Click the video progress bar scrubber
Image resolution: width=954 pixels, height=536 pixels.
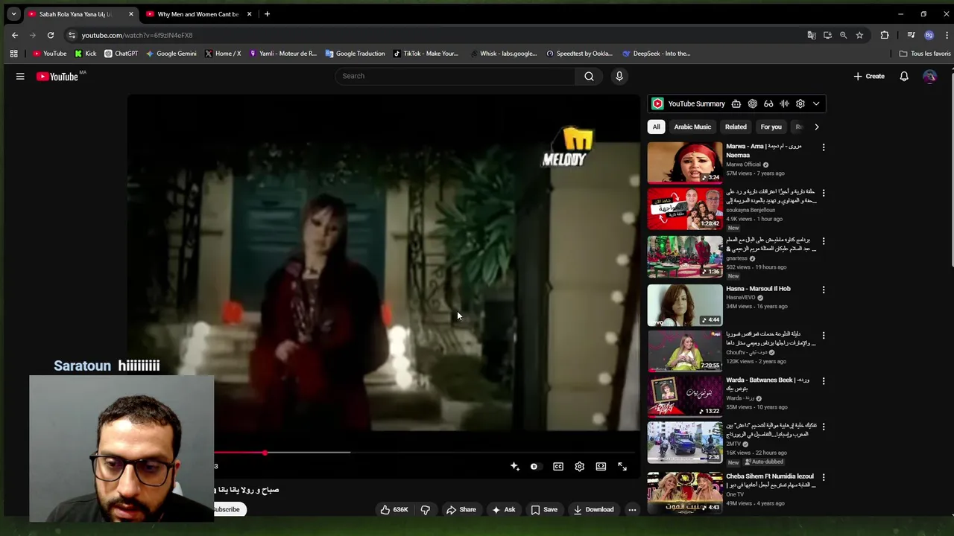[265, 452]
